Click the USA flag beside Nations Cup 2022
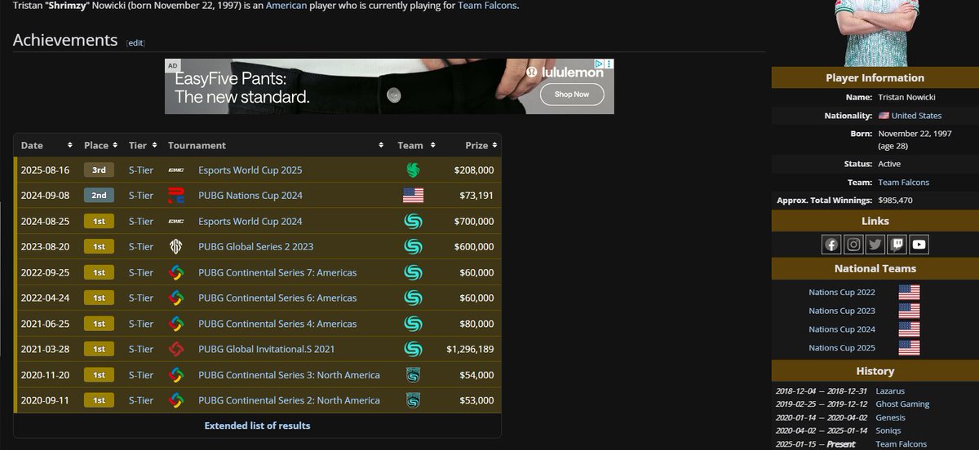 [909, 292]
